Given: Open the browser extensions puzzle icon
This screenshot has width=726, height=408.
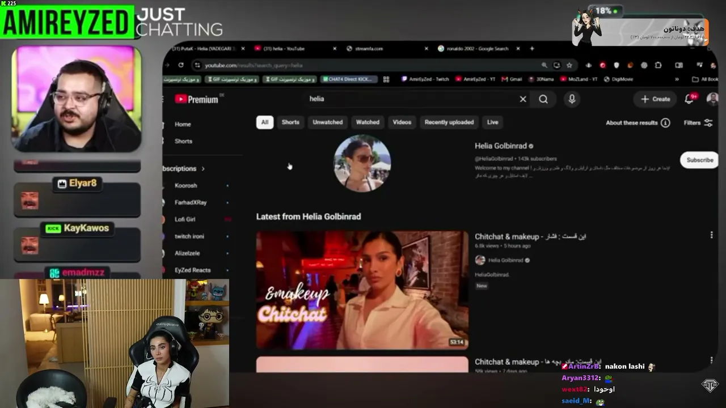Looking at the screenshot, I should [x=658, y=65].
